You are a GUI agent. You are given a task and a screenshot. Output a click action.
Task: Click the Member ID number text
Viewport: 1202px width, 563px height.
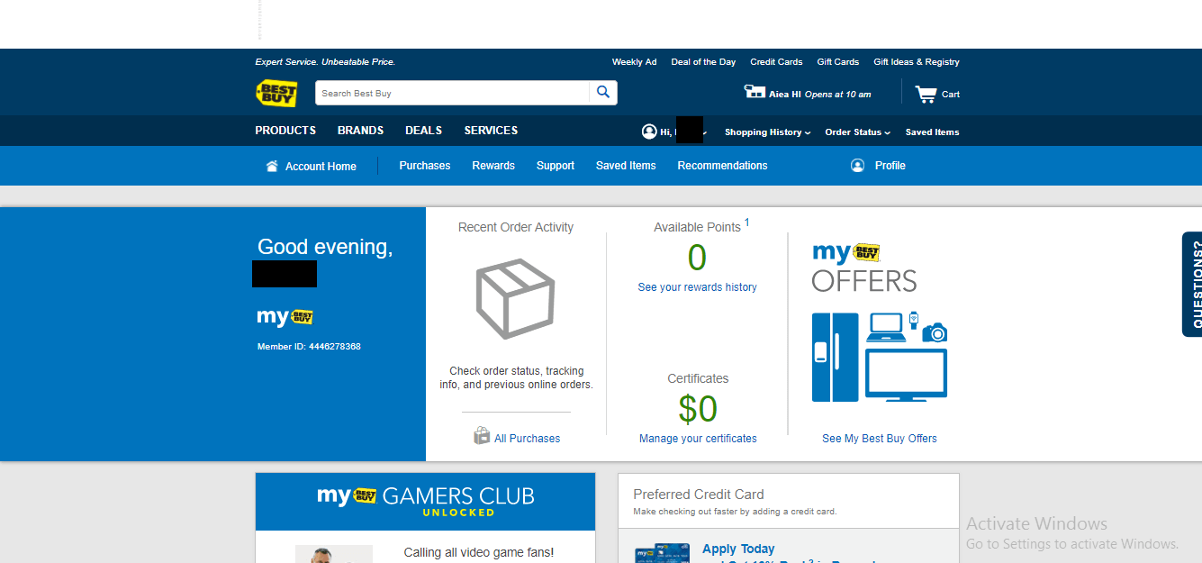point(309,347)
